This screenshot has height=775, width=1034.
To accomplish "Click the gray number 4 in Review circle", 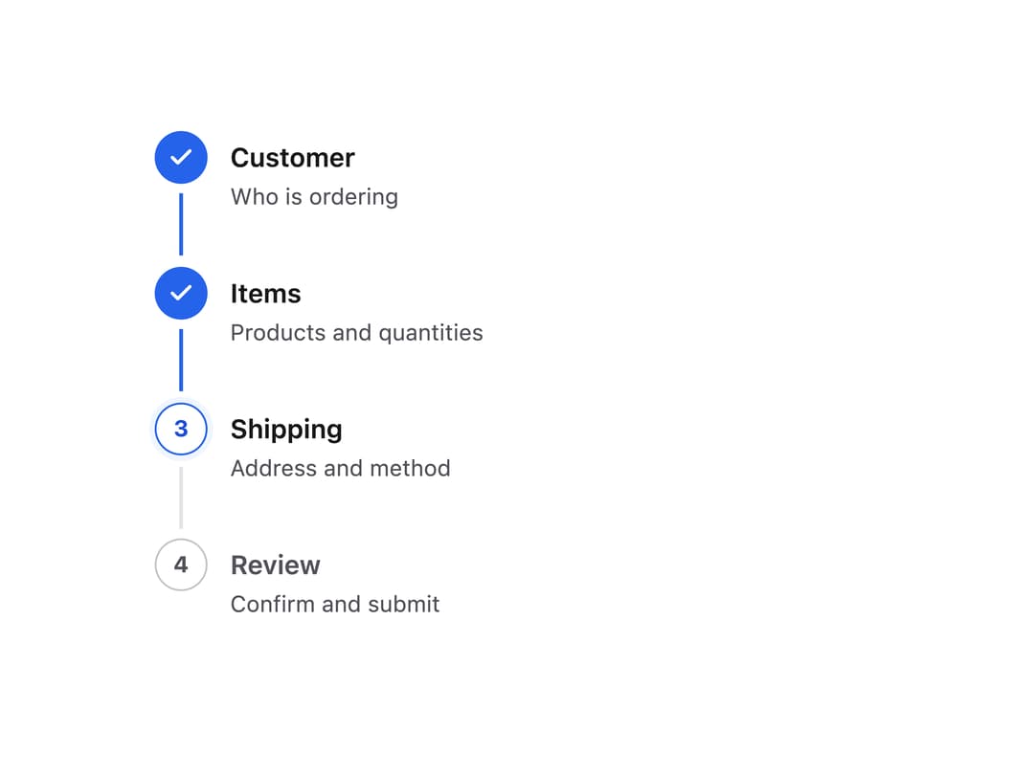I will [x=181, y=565].
